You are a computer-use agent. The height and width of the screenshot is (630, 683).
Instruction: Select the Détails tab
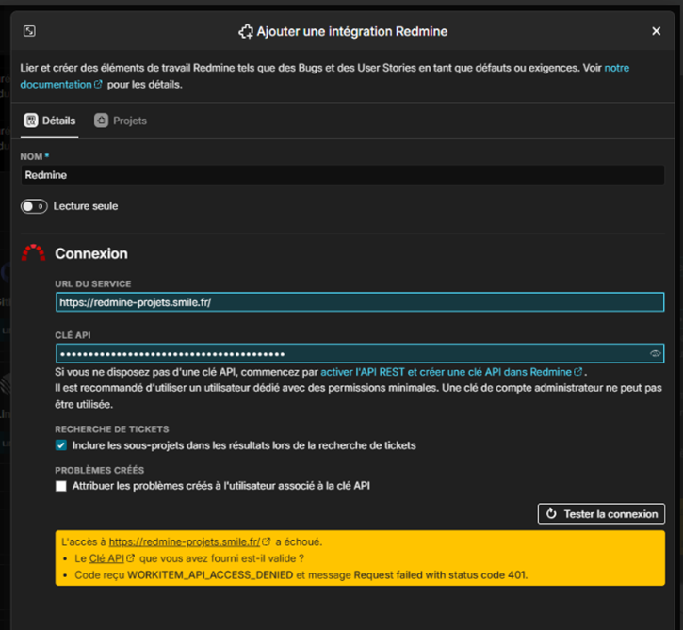click(50, 121)
